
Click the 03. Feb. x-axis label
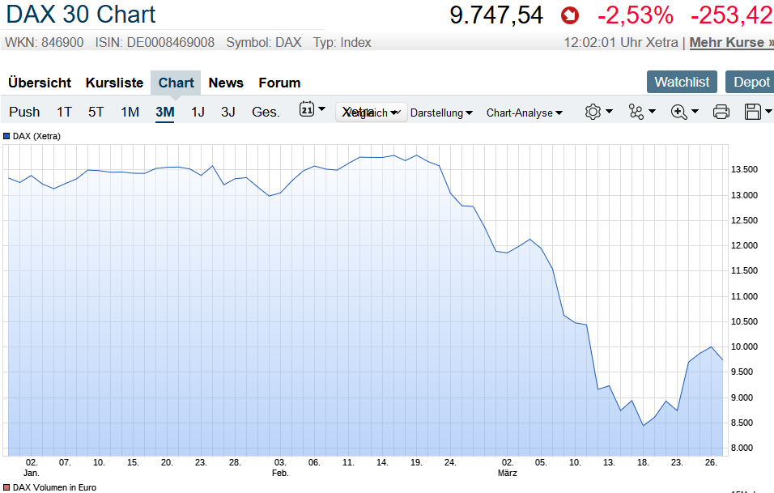(x=280, y=467)
